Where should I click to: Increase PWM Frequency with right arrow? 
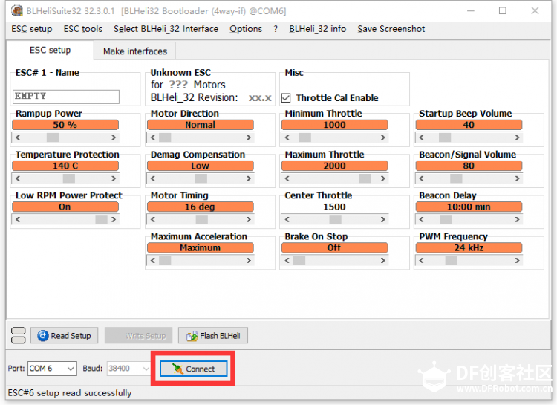point(517,260)
